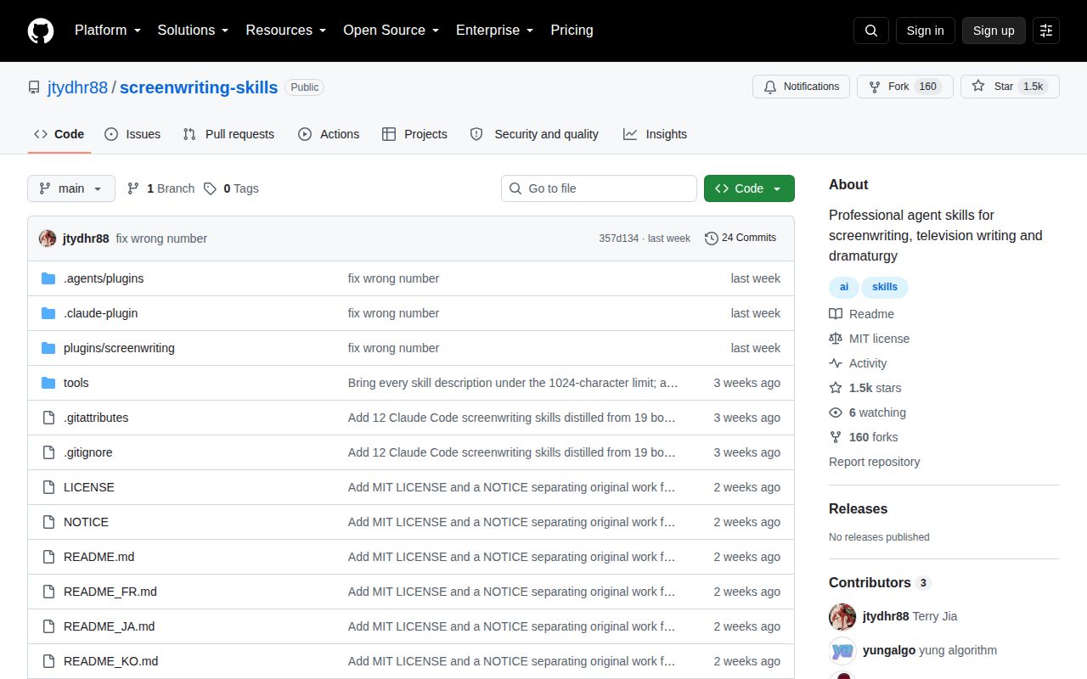Click the README_KO.md file icon
This screenshot has width=1087, height=679.
[48, 661]
